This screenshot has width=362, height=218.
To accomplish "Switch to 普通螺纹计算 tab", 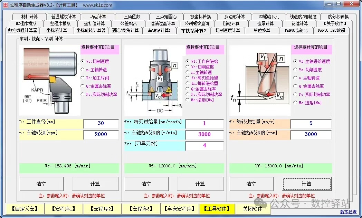I will (64, 17).
